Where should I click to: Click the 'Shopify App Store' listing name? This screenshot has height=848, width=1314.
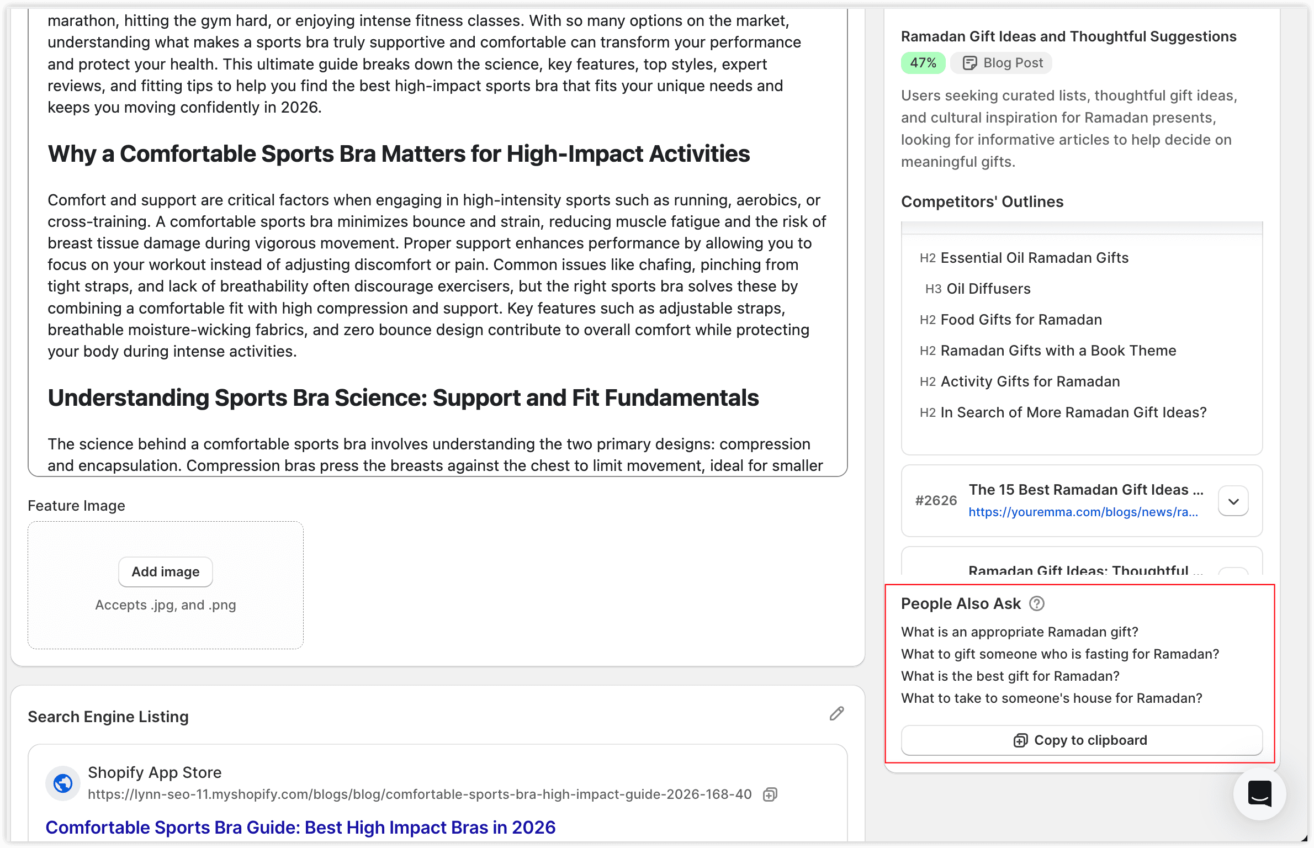pyautogui.click(x=155, y=772)
